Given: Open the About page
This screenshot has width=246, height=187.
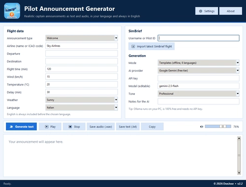Looking at the screenshot, I should (231, 11).
